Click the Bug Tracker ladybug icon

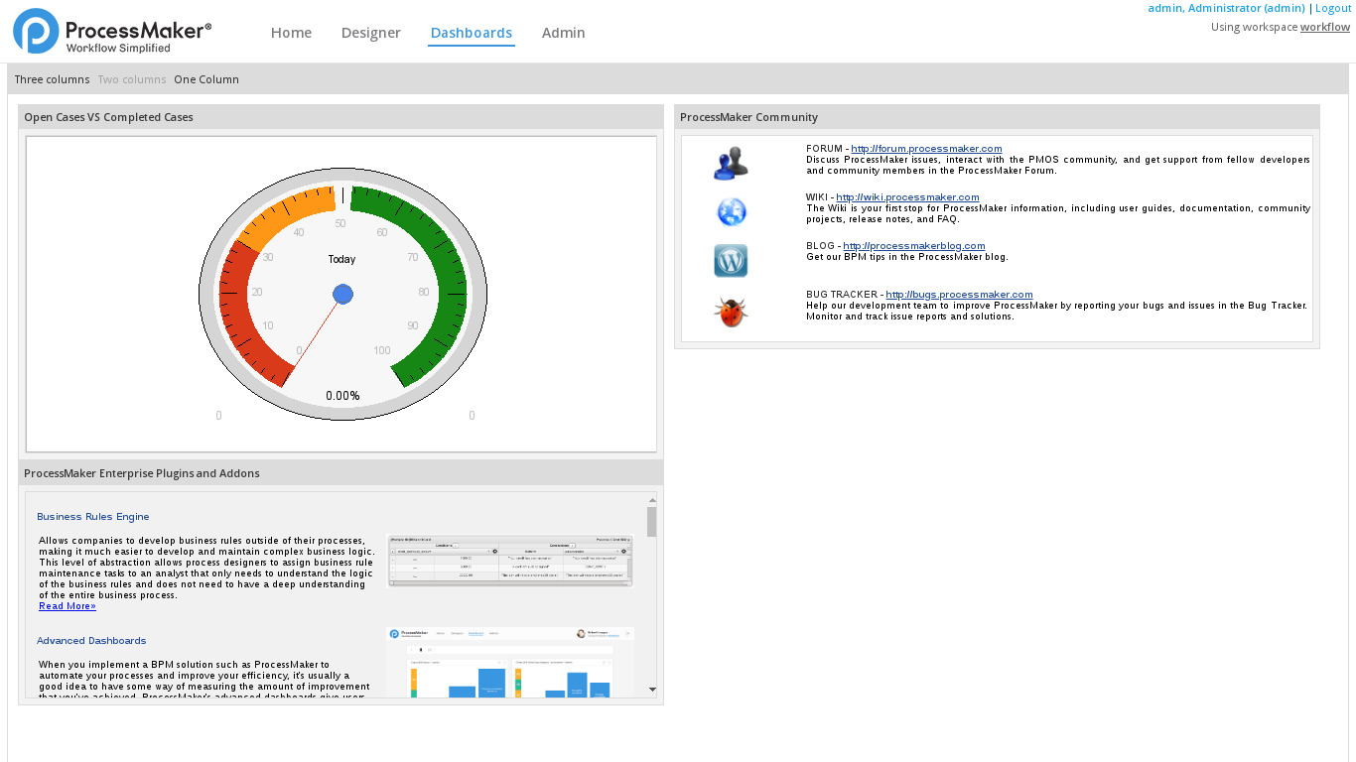point(731,313)
